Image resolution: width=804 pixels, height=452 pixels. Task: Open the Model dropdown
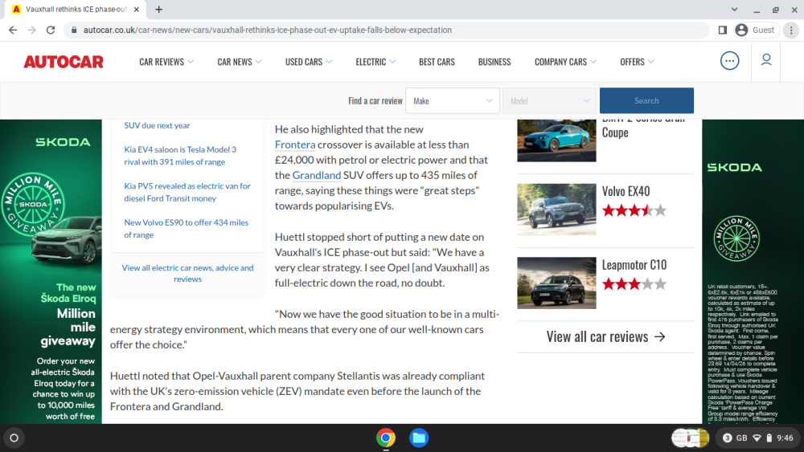549,101
